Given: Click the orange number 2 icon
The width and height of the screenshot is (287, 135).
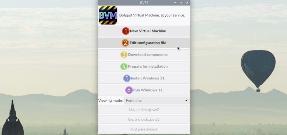Looking at the screenshot, I should [125, 43].
